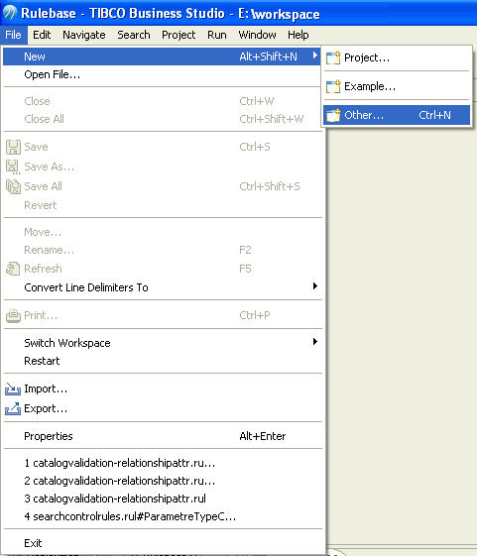Click the Other wizard icon
Screen dimensions: 477x556
click(333, 115)
